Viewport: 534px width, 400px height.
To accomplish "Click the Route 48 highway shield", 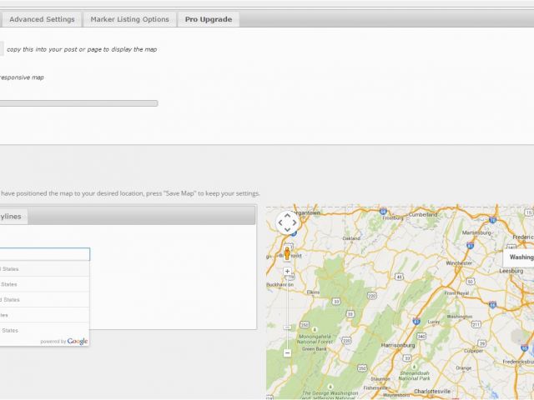I will point(399,277).
